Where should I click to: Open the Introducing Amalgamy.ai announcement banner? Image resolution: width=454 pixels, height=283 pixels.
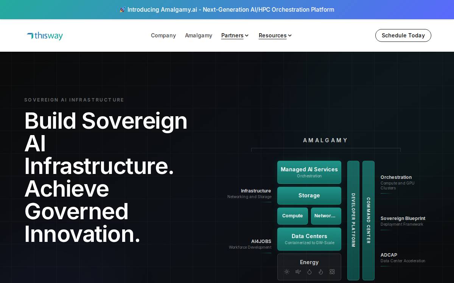pyautogui.click(x=227, y=9)
